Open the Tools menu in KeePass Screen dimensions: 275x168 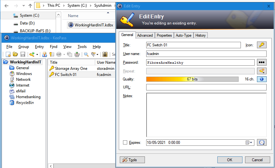click(82, 47)
